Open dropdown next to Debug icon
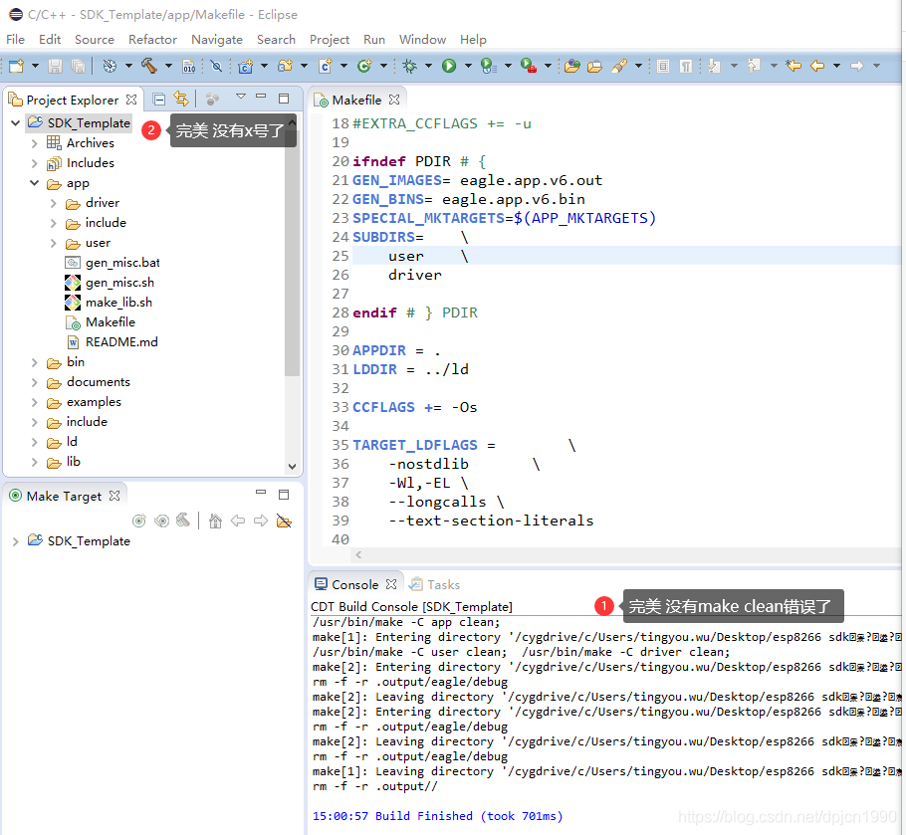This screenshot has width=906, height=835. [x=429, y=66]
